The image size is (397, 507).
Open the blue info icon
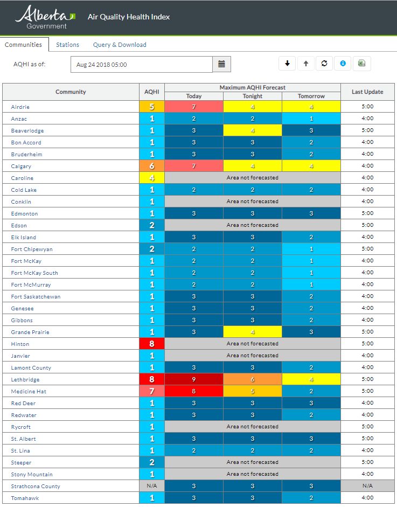click(x=343, y=64)
